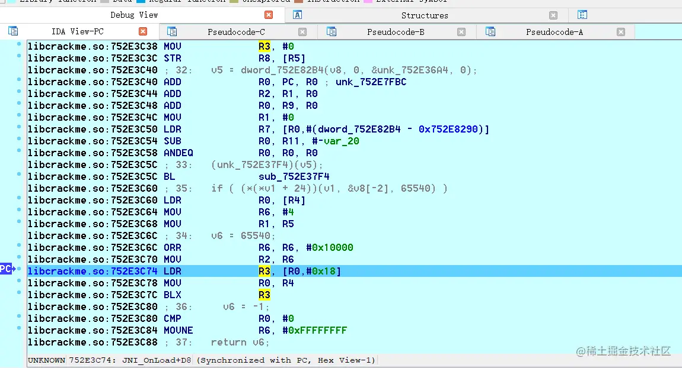Select the highlighted LDR line at 752E3C74
Viewport: 682px width, 368px height.
354,271
